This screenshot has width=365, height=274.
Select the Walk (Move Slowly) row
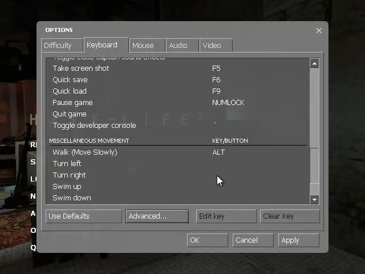(x=178, y=152)
